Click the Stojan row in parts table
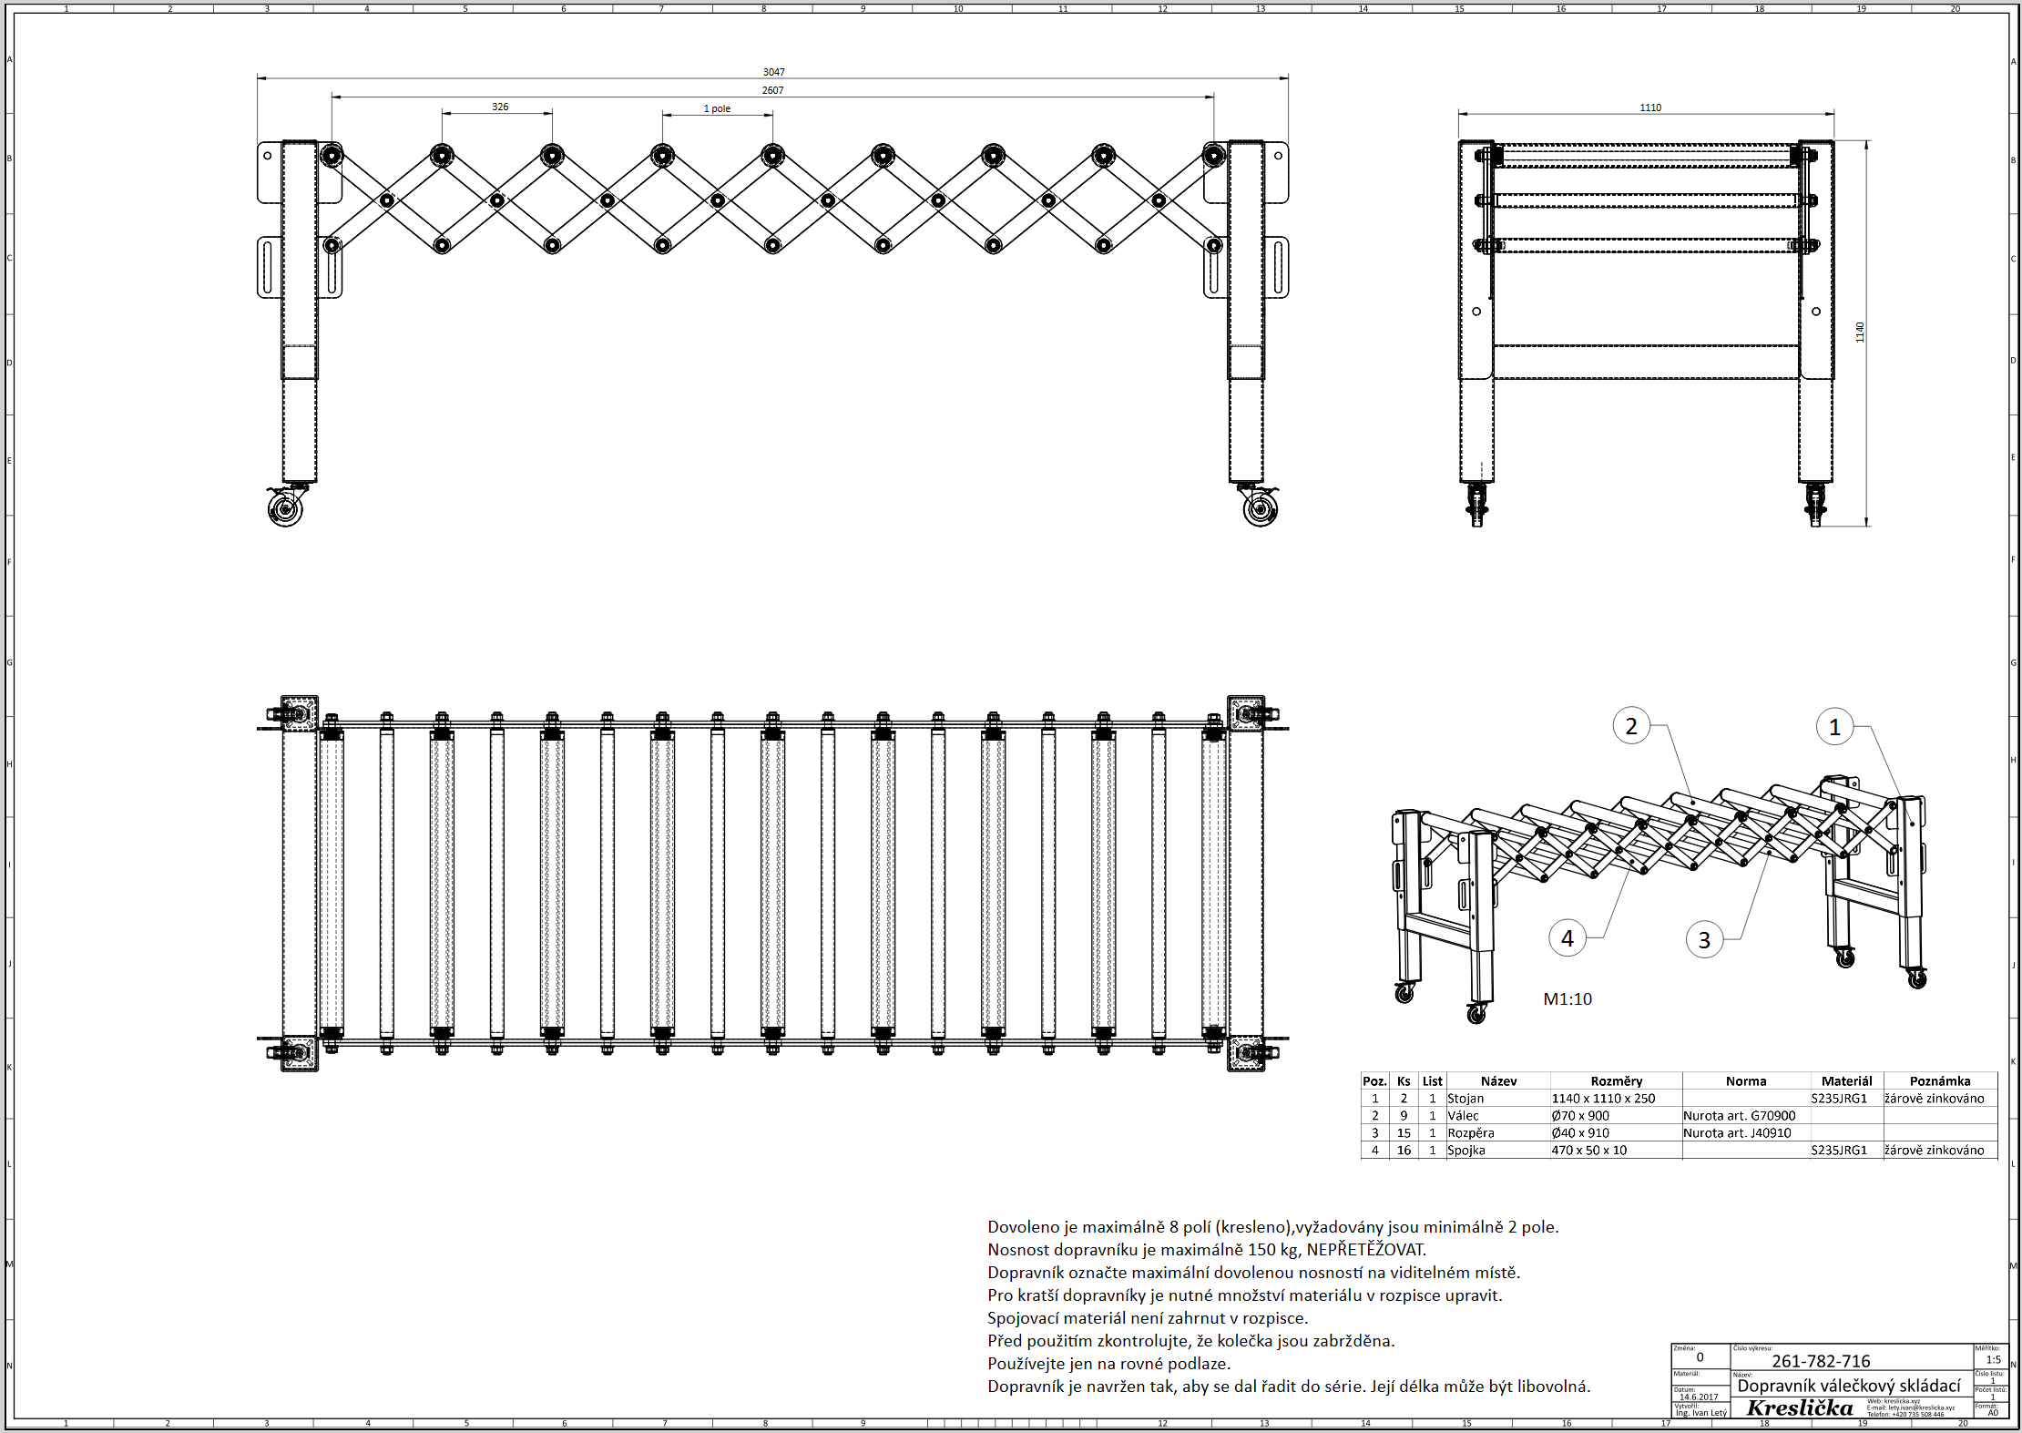2022x1433 pixels. [1465, 1099]
